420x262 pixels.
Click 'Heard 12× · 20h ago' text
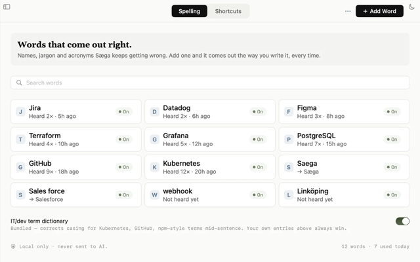190,172
